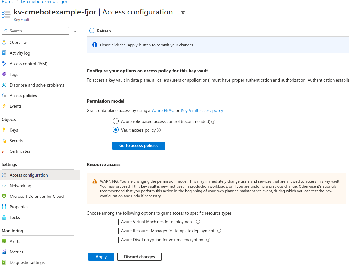349x266 pixels.
Task: Click the Keys icon in sidebar
Action: point(4,130)
